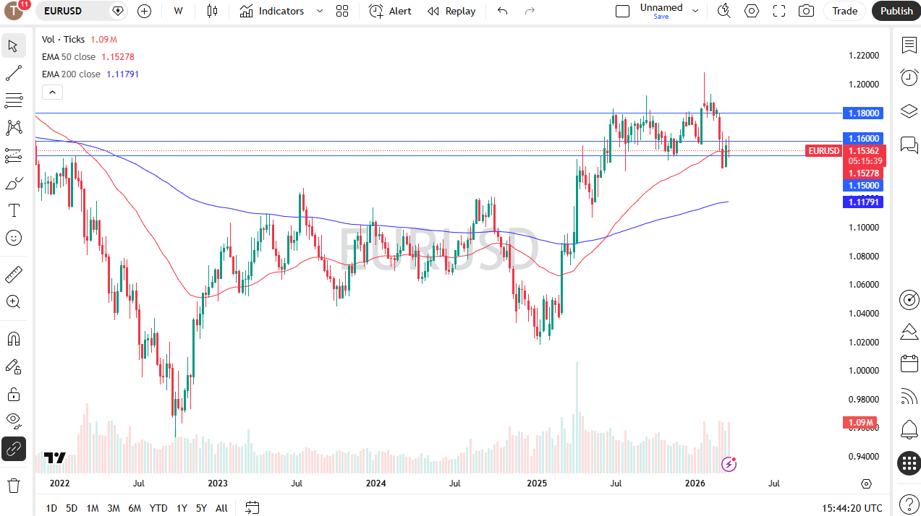Toggle the drawings link sync icon
This screenshot has height=516, width=921.
click(x=13, y=449)
